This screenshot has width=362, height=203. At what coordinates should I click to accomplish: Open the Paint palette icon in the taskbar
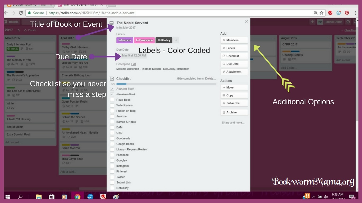pyautogui.click(x=116, y=197)
